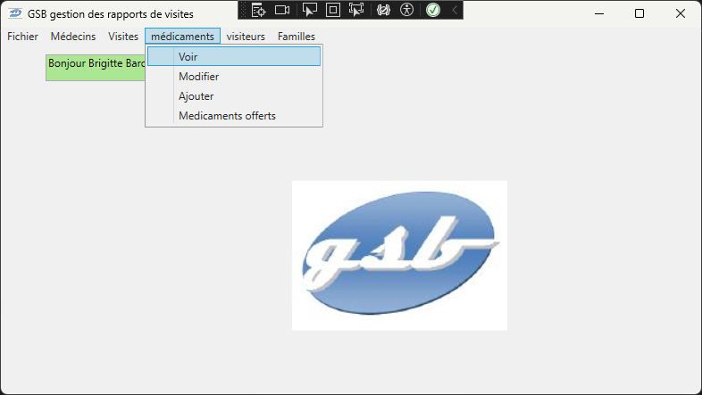Open the Live Visual Tree debug icon
The width and height of the screenshot is (702, 395).
click(258, 10)
